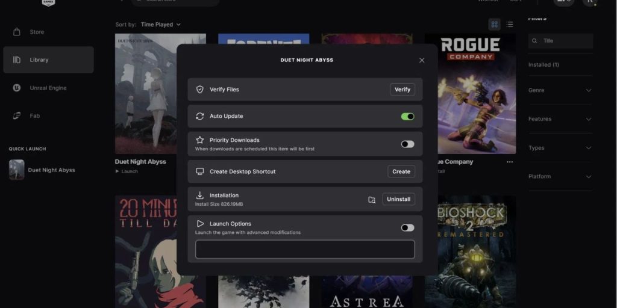617x308 pixels.
Task: Open Rogue Company three-dot options menu
Action: (510, 162)
